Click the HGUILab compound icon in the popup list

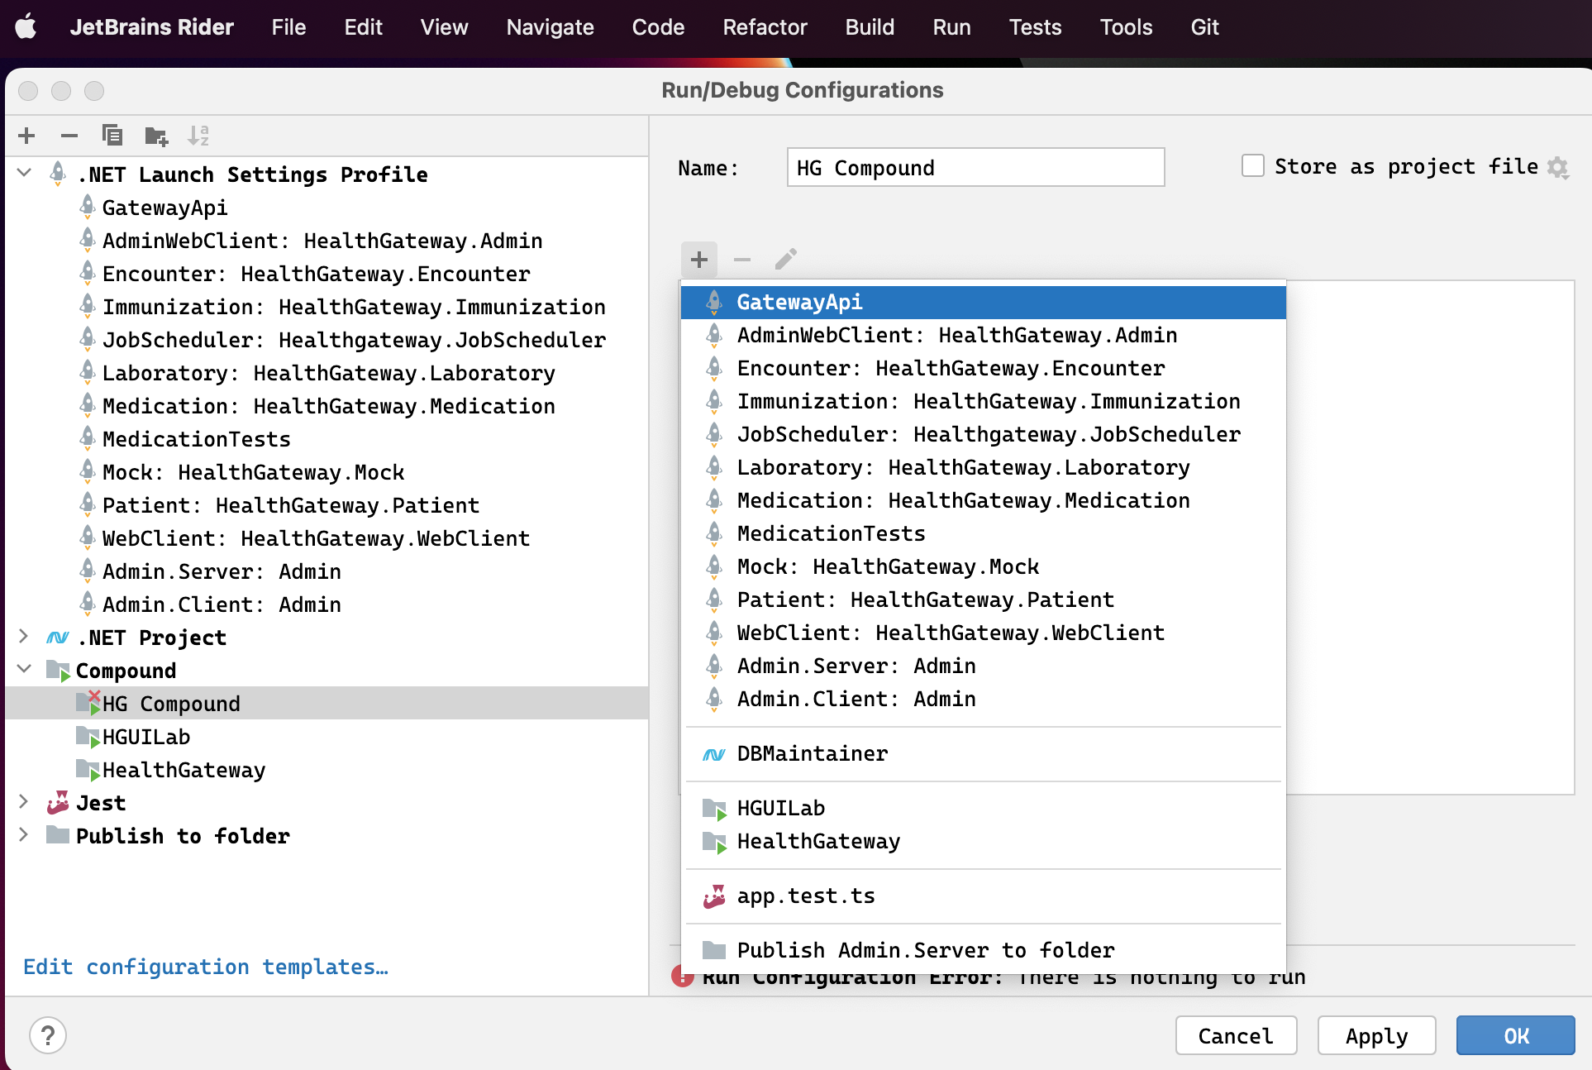coord(714,809)
